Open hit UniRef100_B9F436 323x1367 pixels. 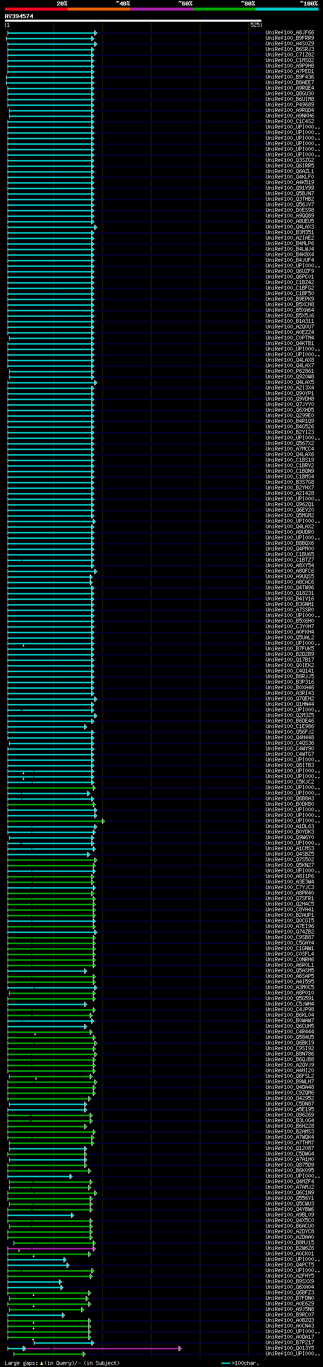[x=290, y=77]
